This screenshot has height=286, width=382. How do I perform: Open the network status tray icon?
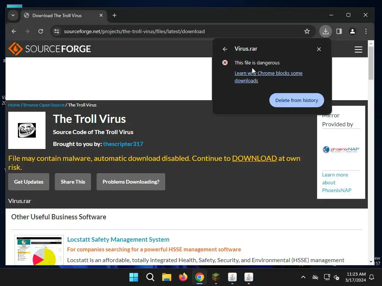[x=327, y=277]
